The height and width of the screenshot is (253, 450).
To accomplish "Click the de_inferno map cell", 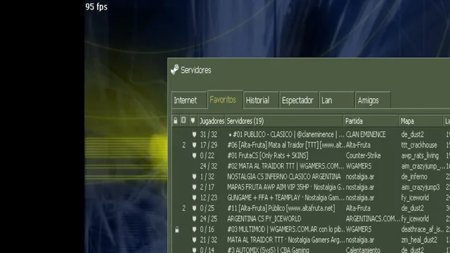I will click(x=414, y=176).
